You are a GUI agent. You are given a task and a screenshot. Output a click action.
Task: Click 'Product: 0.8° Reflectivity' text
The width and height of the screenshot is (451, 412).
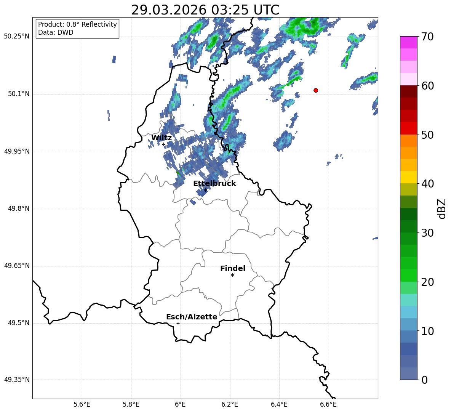coord(77,24)
